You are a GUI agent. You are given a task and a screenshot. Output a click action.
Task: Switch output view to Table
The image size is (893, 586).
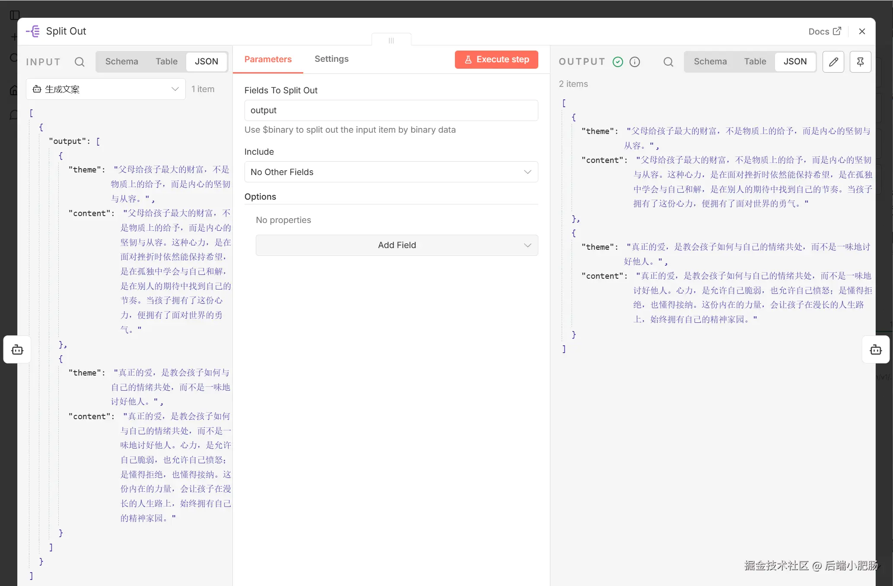pyautogui.click(x=755, y=61)
